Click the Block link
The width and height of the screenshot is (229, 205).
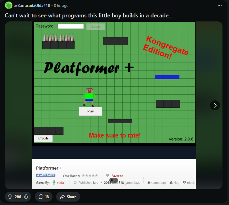[x=189, y=183]
